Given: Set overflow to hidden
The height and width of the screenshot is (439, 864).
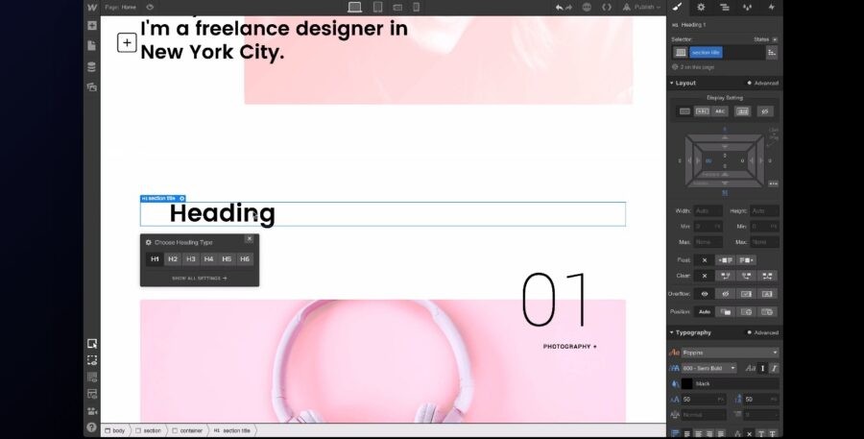Looking at the screenshot, I should coord(725,294).
